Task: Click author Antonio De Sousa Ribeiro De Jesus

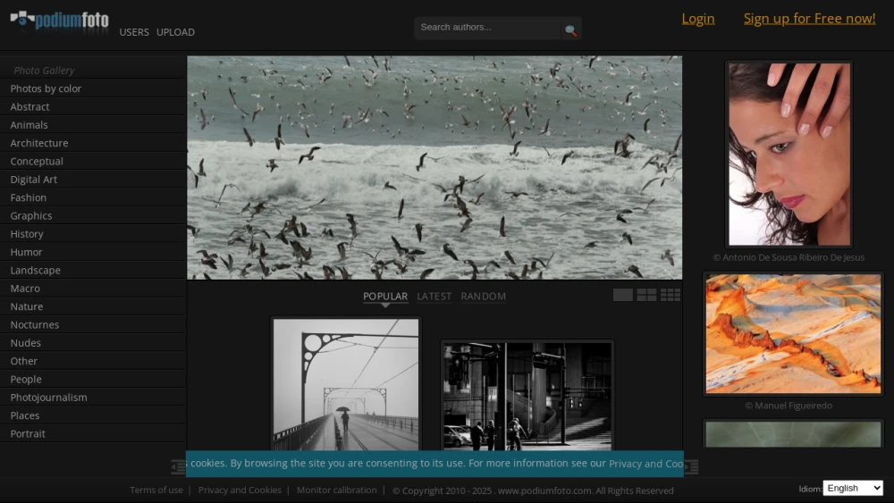Action: [x=789, y=257]
